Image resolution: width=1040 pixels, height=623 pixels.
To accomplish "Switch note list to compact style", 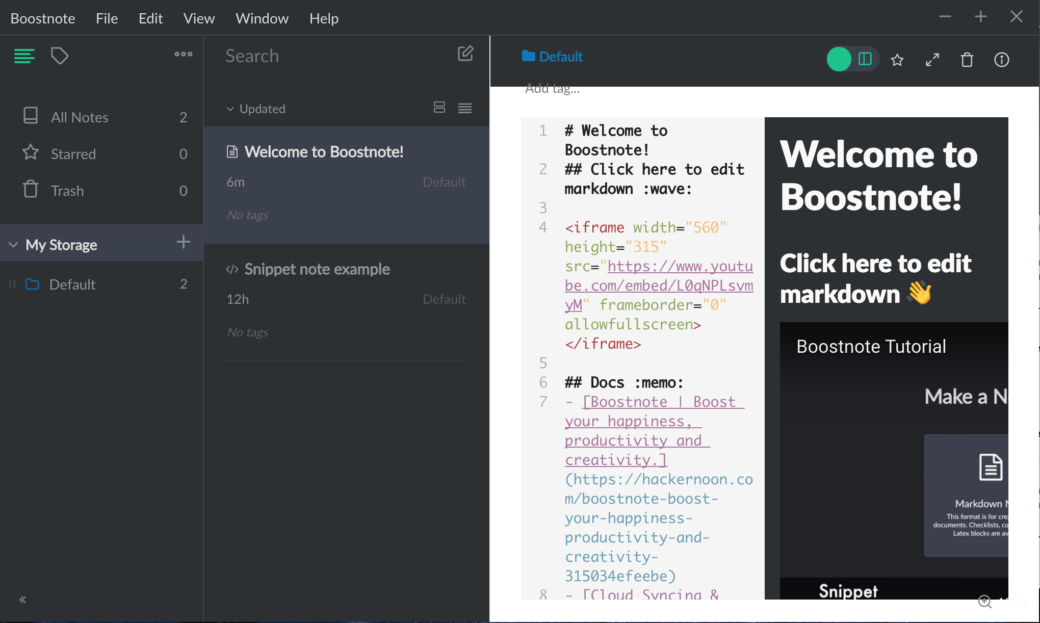I will pyautogui.click(x=464, y=108).
